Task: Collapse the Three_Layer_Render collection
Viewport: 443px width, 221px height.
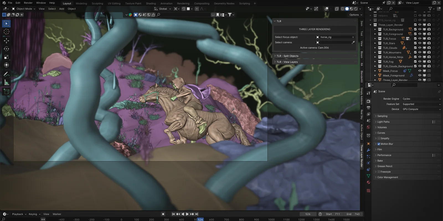Action: tap(370, 25)
